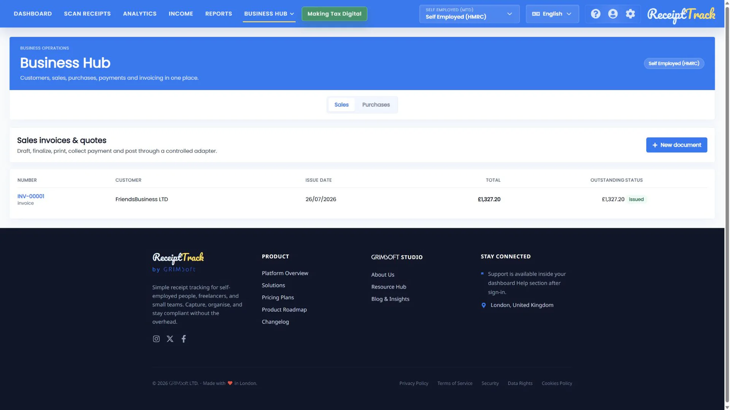Open Product Roadmap footer link

coord(284,310)
